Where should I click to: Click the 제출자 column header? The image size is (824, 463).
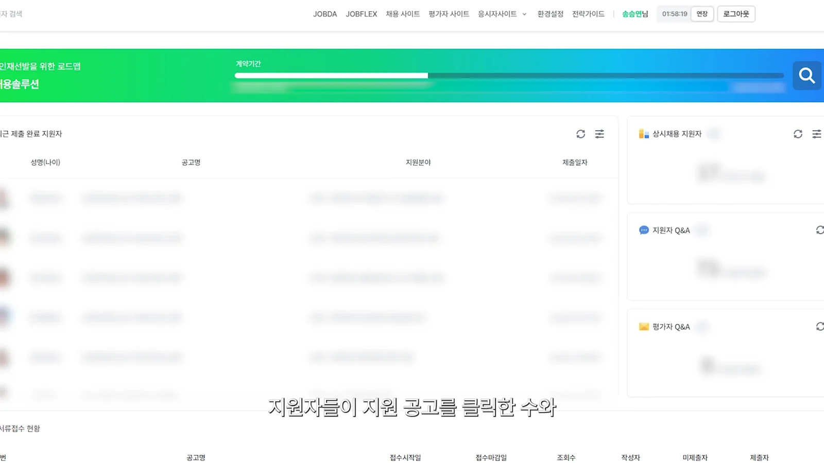coord(759,457)
